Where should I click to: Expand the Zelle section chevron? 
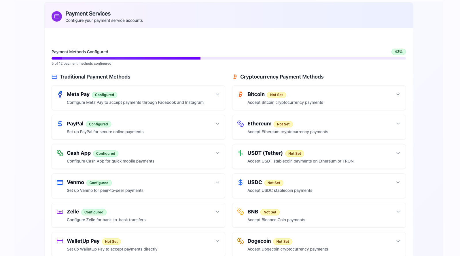pos(217,212)
